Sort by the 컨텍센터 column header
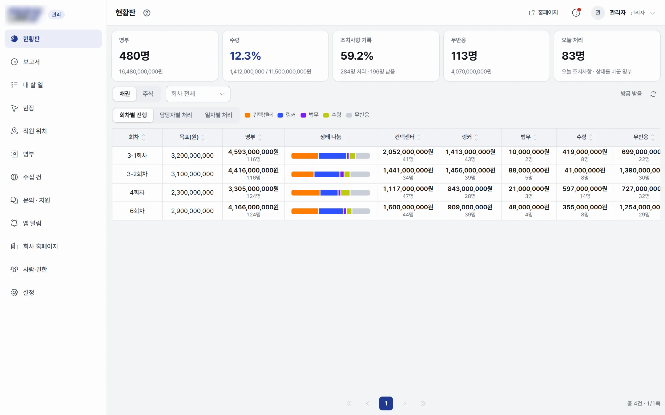The image size is (665, 415). 408,137
